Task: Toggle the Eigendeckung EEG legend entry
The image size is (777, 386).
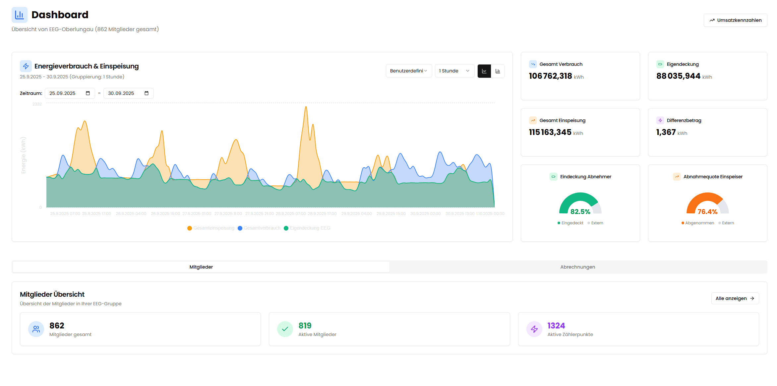Action: click(307, 228)
